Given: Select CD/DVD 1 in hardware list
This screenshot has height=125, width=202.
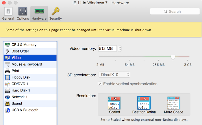Looking at the screenshot, I should point(30,84).
